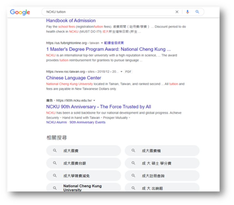234x205 pixels.
Task: Expand roc-taiwan.org result options arrow
Action: click(x=122, y=72)
